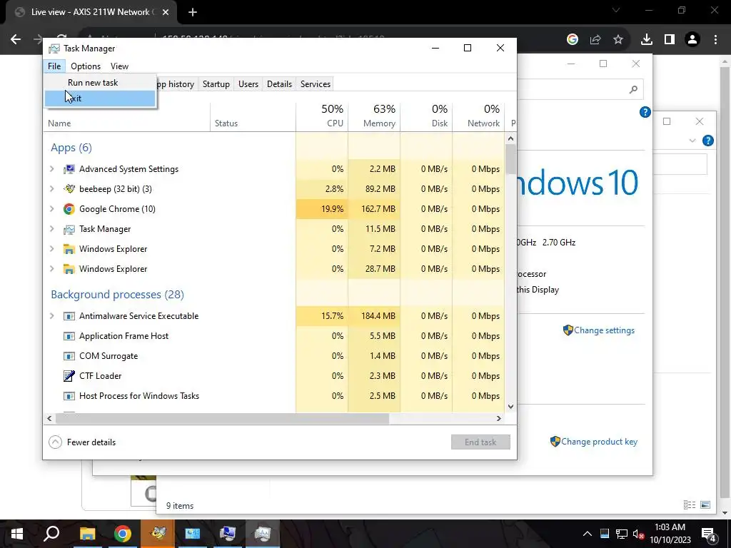Open Chrome from the taskbar
Image resolution: width=731 pixels, height=548 pixels.
(123, 534)
